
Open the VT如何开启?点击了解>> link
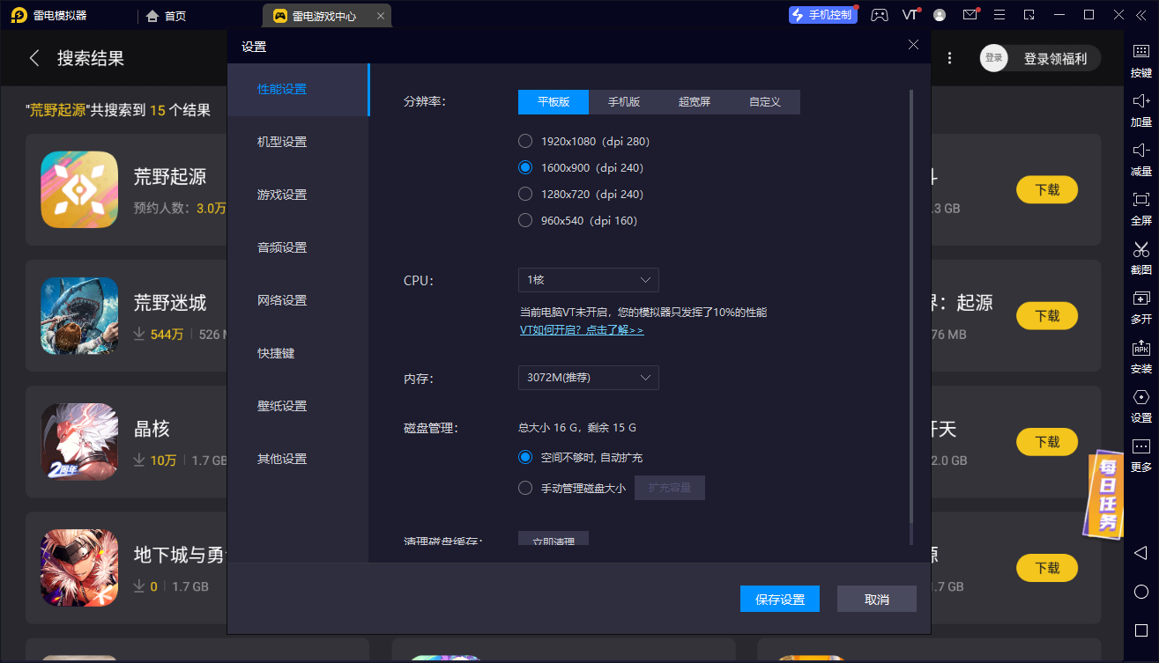582,330
